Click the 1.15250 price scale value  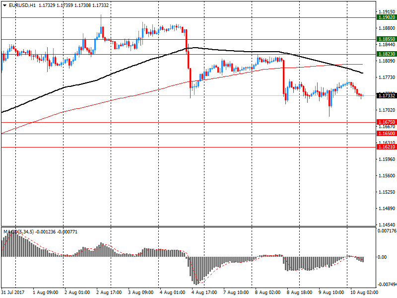tap(387, 192)
